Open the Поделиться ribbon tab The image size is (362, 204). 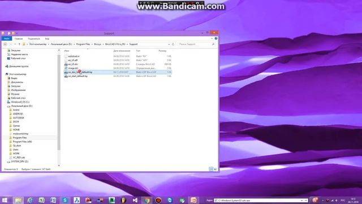coord(34,39)
